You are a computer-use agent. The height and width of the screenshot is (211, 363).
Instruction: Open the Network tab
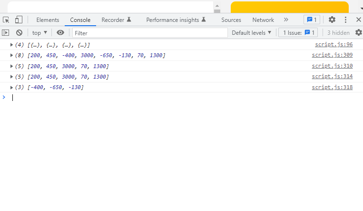coord(263,20)
